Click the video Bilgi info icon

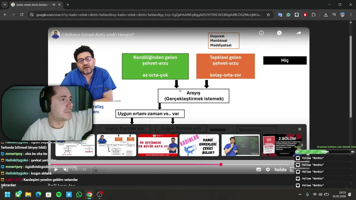(x=261, y=33)
